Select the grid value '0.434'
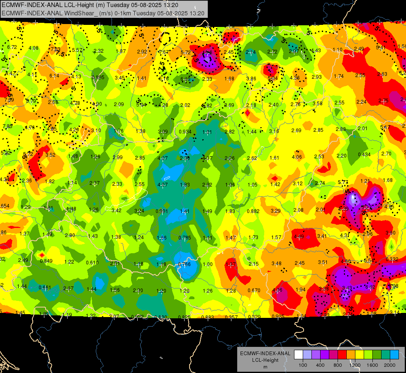 click(364, 154)
